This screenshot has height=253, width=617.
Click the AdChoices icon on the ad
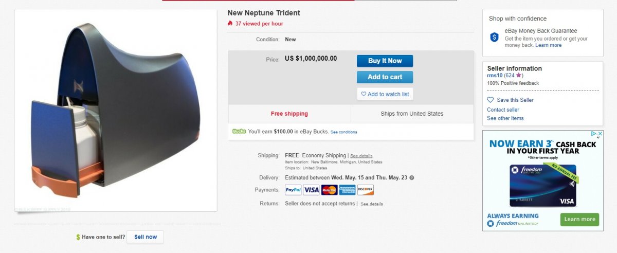(x=593, y=134)
